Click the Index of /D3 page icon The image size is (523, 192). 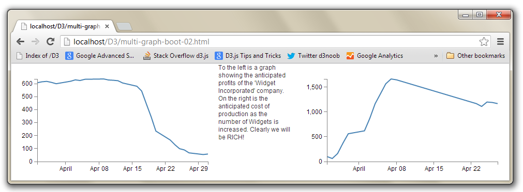tap(19, 56)
